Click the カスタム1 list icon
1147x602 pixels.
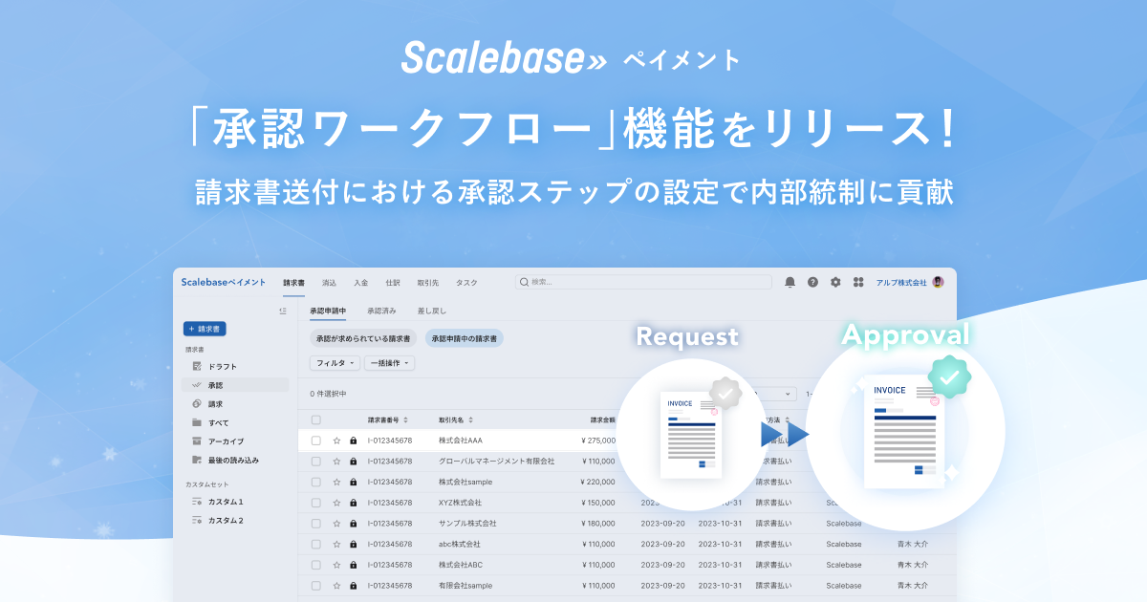coord(196,502)
